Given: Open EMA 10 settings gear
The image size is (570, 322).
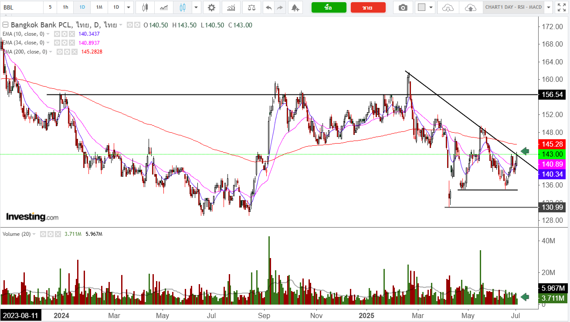Looking at the screenshot, I should tap(64, 34).
